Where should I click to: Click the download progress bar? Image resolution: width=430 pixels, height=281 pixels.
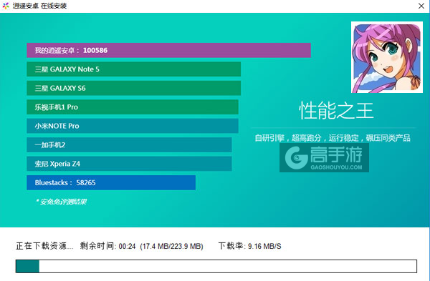click(x=216, y=266)
